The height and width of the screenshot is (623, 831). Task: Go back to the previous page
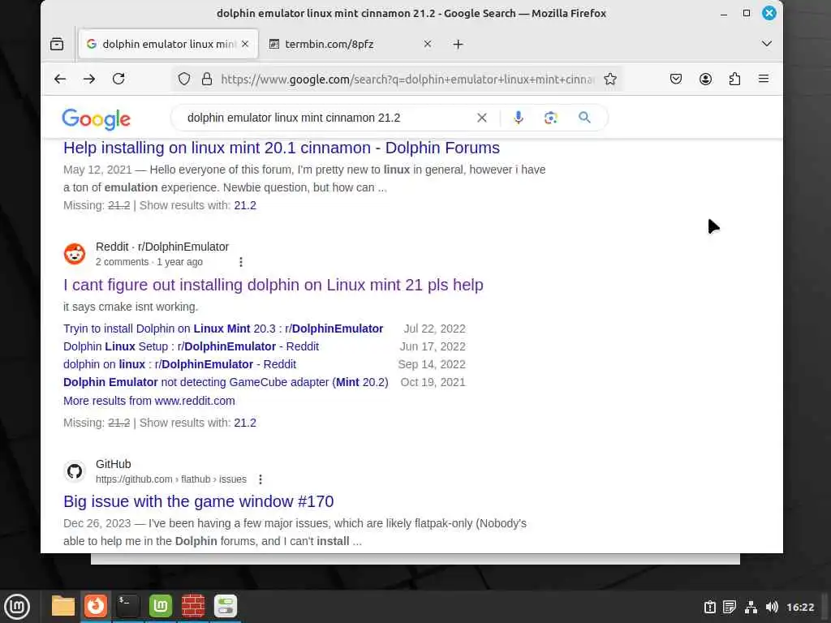(x=60, y=79)
